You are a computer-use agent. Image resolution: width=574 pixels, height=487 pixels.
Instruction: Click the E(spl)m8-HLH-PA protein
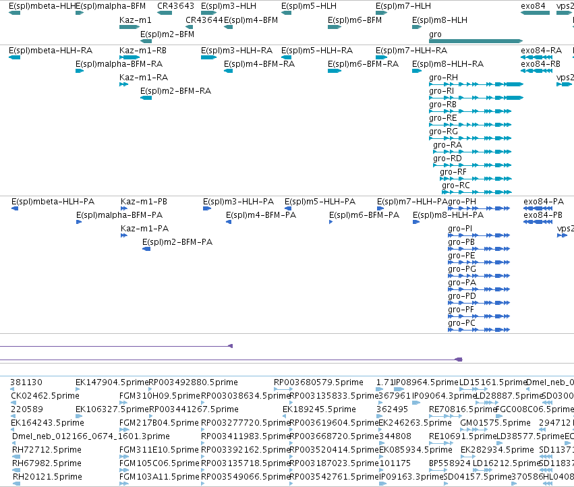point(416,222)
